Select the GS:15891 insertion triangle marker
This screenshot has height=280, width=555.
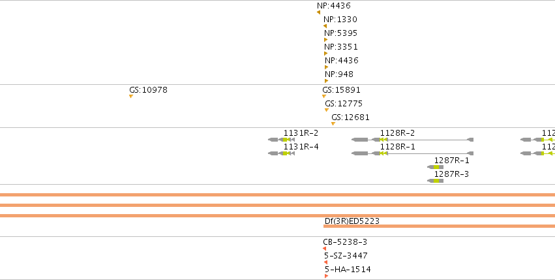tap(324, 97)
